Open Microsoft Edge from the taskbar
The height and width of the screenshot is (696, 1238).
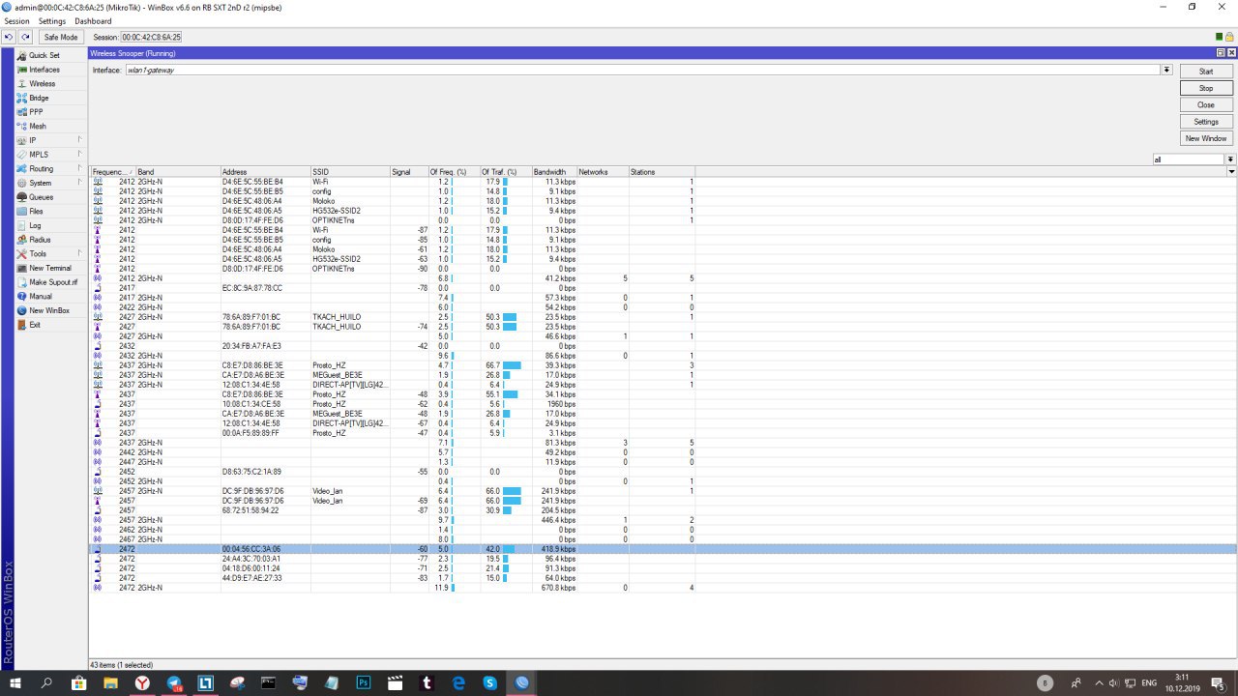[x=458, y=682]
